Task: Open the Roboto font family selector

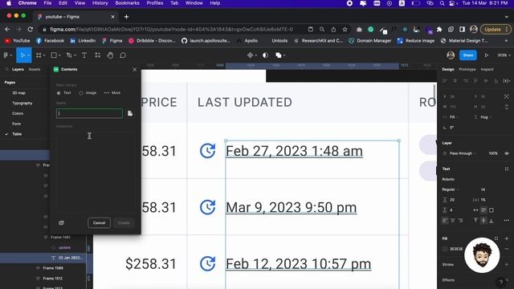Action: (448, 179)
